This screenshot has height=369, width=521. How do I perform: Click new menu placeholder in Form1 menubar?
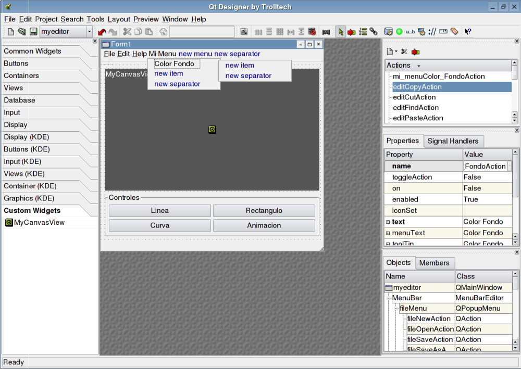(195, 54)
